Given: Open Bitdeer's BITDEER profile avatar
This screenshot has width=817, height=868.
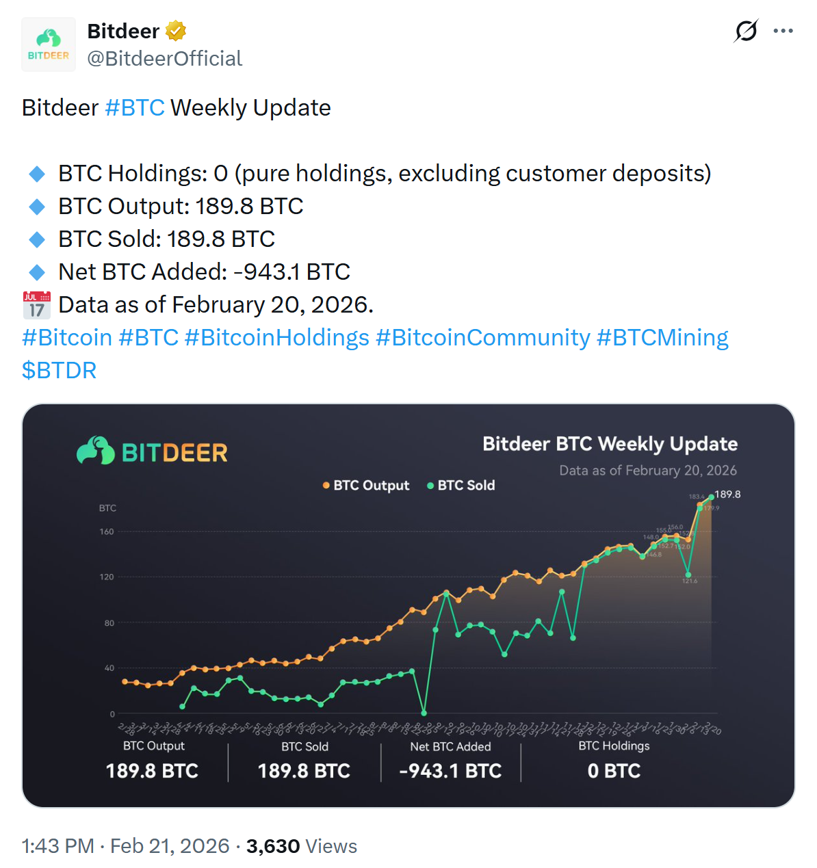Looking at the screenshot, I should click(x=48, y=44).
